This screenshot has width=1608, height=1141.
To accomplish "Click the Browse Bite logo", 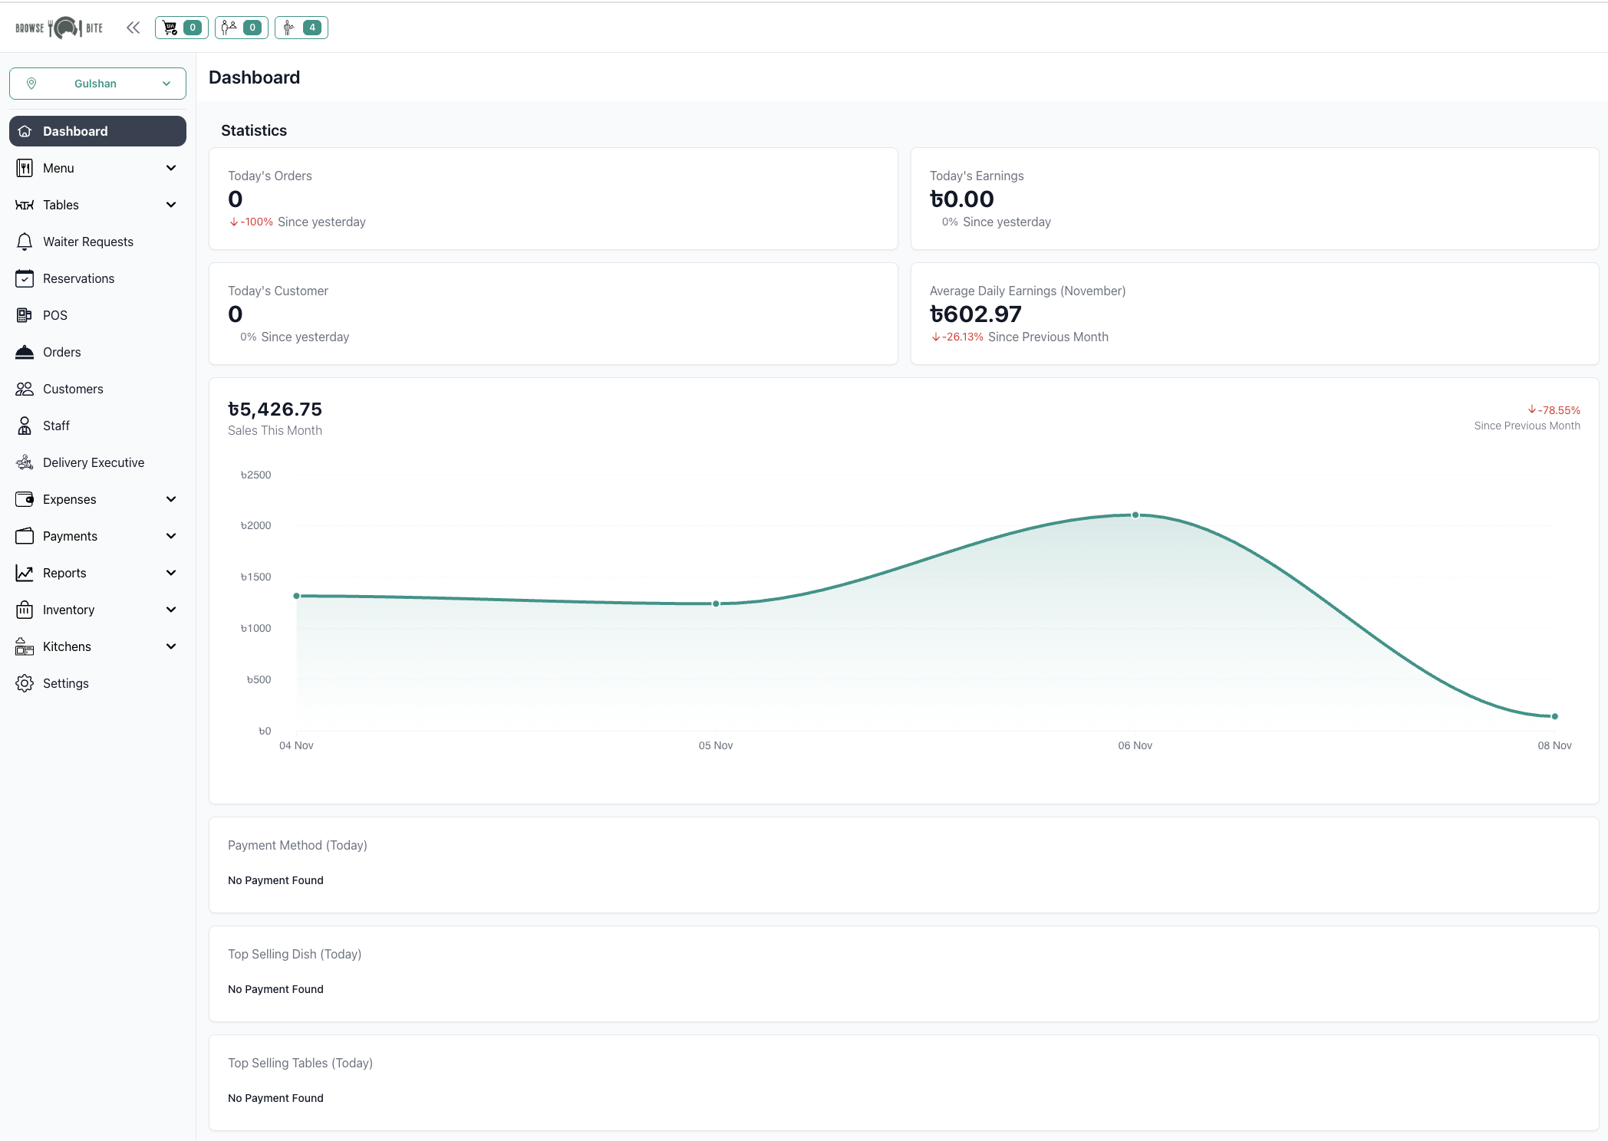I will pos(58,27).
